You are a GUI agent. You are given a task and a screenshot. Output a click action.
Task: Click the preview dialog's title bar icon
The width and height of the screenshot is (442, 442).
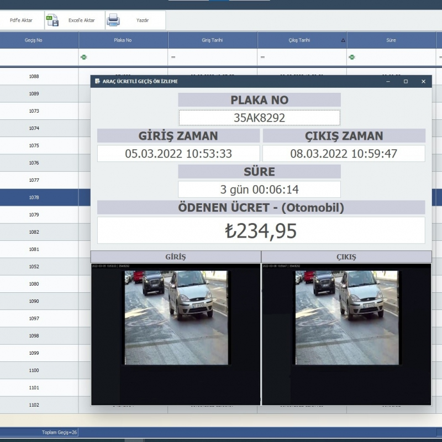point(97,81)
